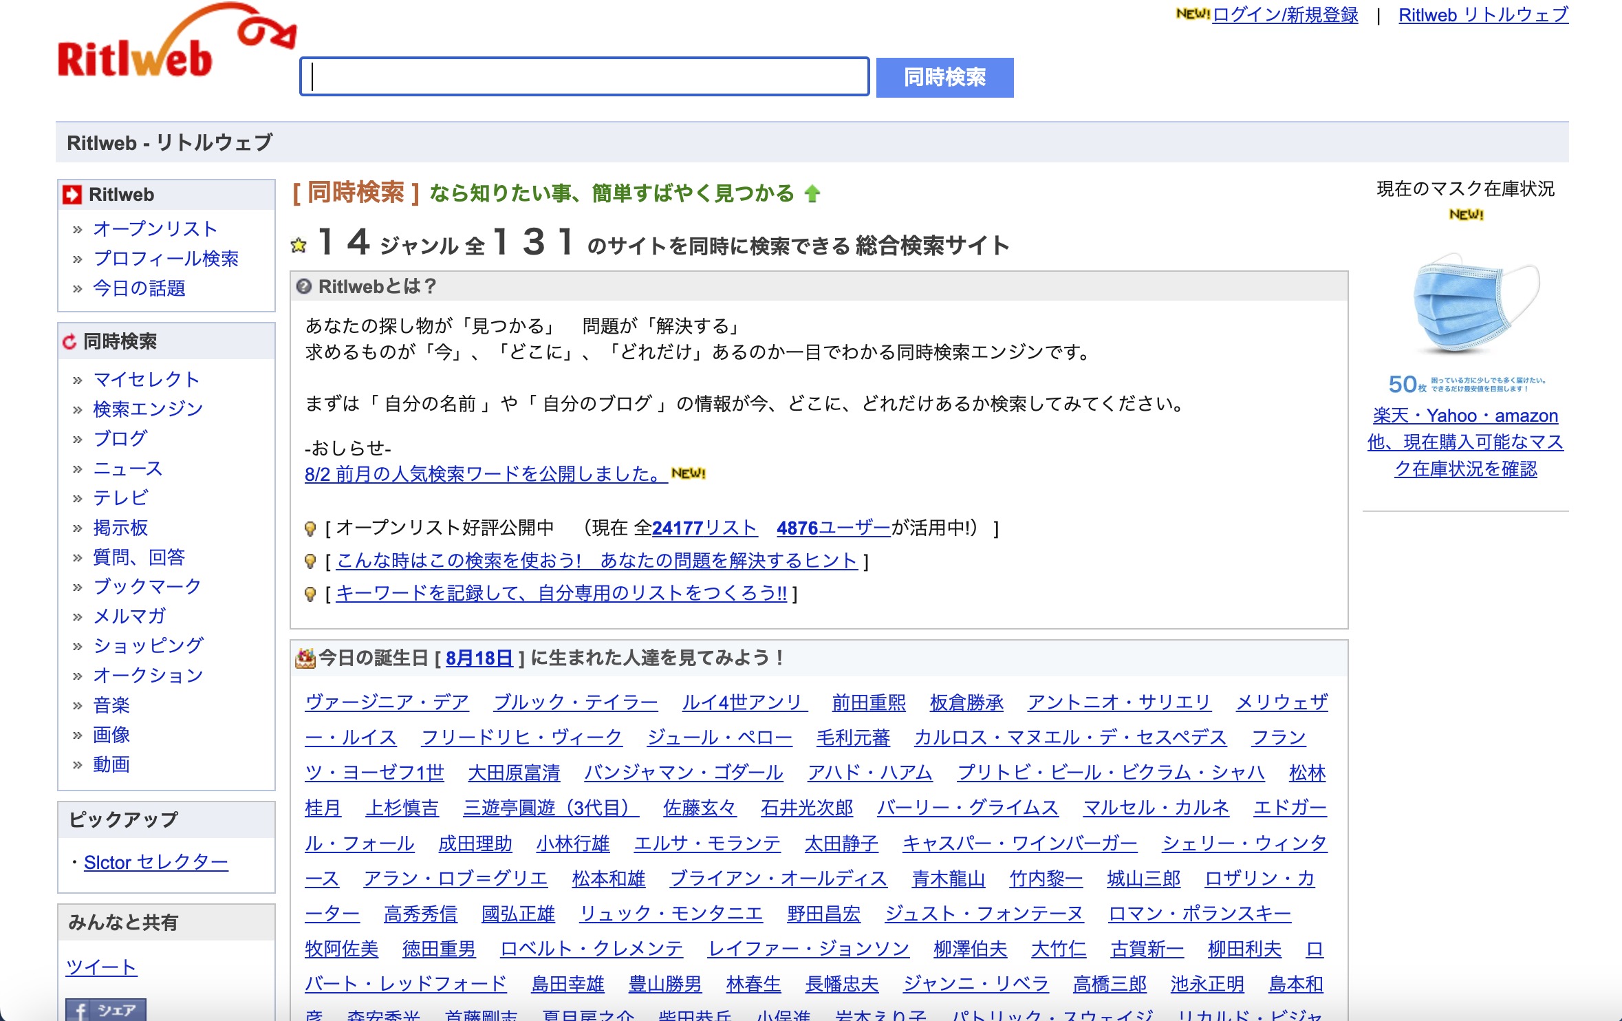Click the question mark icon by Ritlwebとは
This screenshot has height=1021, width=1622.
tap(304, 287)
